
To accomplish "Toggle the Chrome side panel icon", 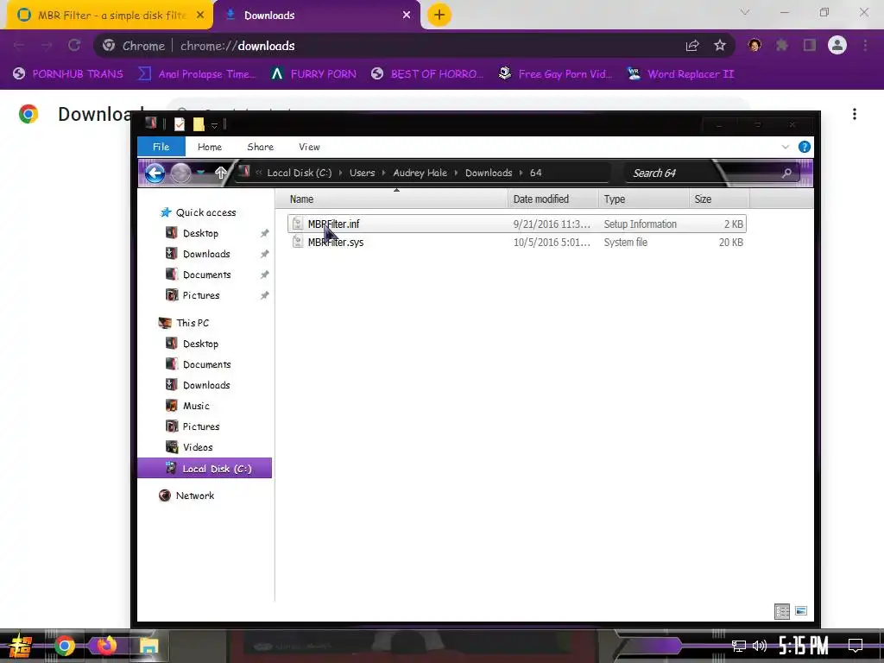I will click(810, 46).
